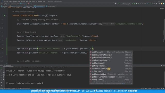Click console line 'Hello Jv Teacher: class com.ms.app.model.JavaTeacher'
This screenshot has width=165, height=93.
(35, 71)
